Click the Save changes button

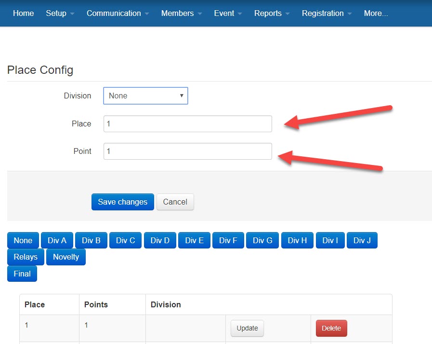tap(123, 202)
